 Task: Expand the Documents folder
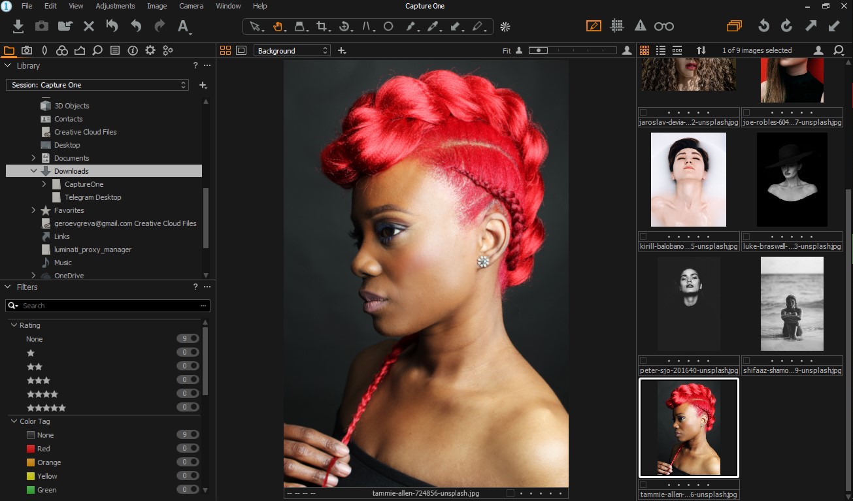(34, 157)
